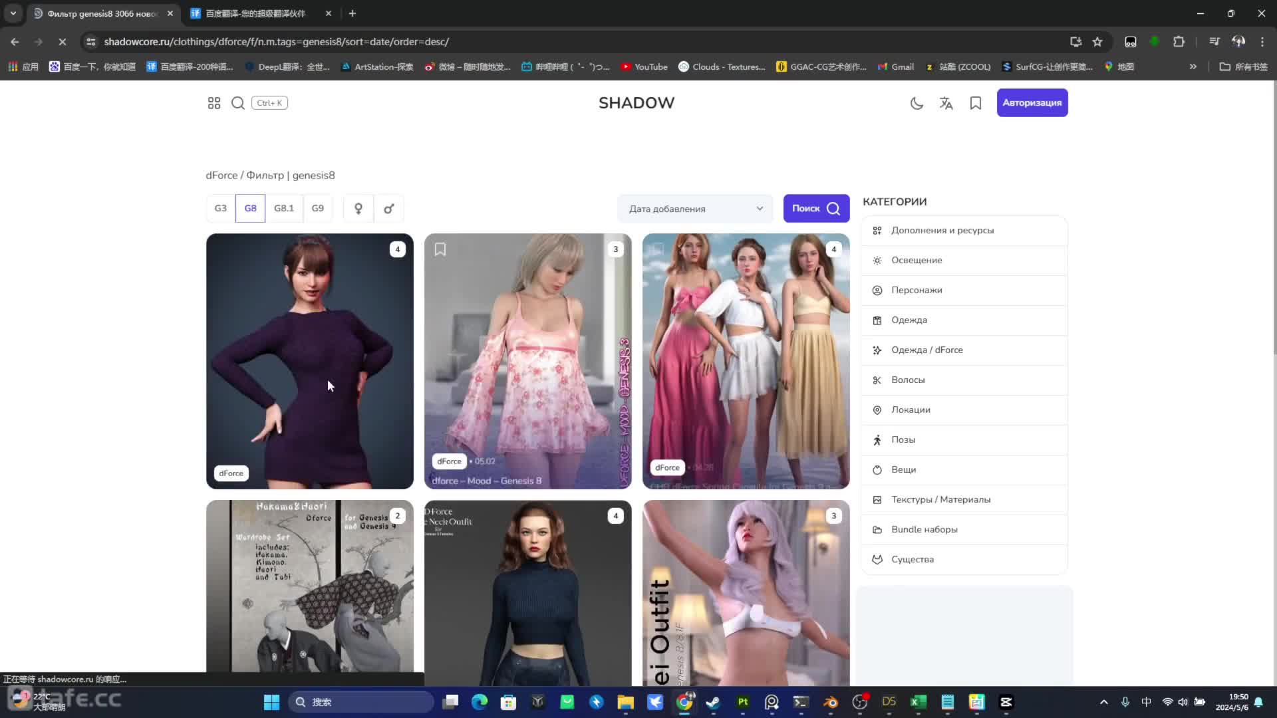Open Персонажи category
The height and width of the screenshot is (718, 1277).
964,291
